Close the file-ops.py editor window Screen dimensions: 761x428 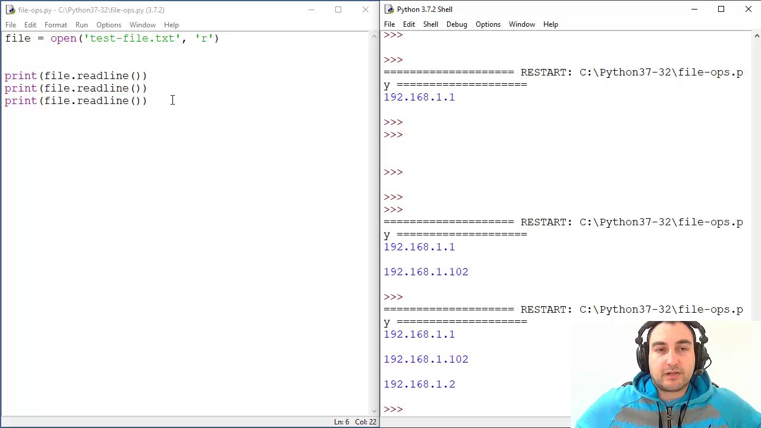click(x=366, y=10)
